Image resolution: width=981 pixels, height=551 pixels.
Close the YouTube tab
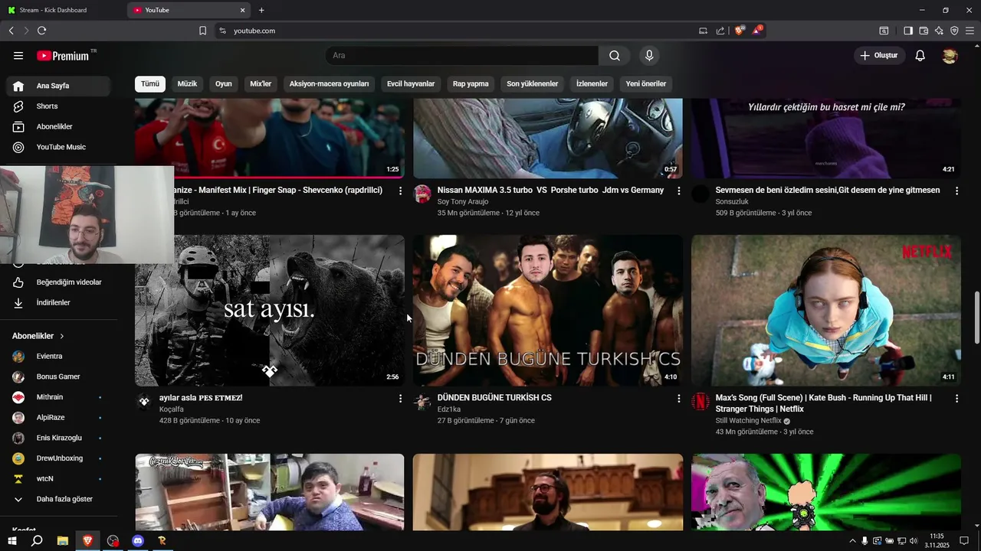[x=243, y=10]
